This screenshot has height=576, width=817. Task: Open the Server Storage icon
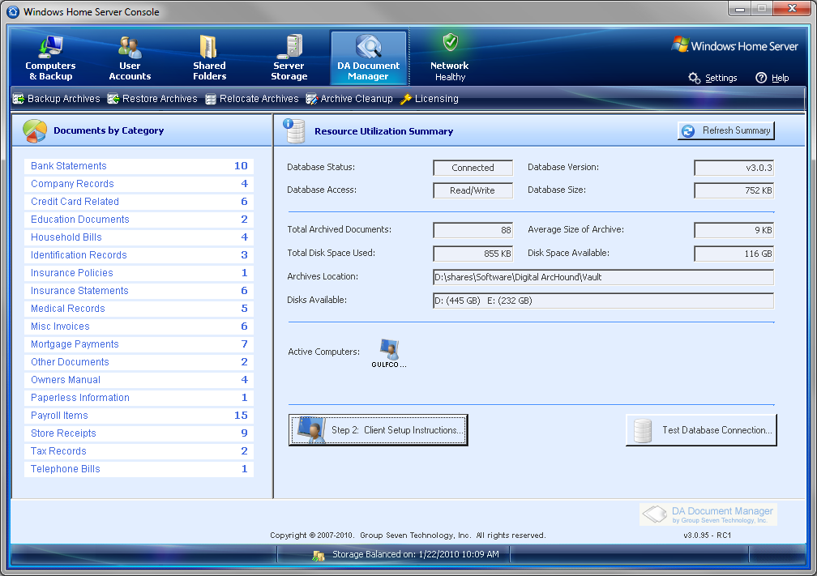289,47
